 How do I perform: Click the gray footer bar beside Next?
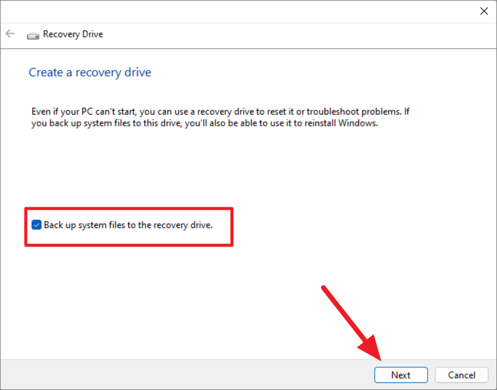(x=187, y=375)
